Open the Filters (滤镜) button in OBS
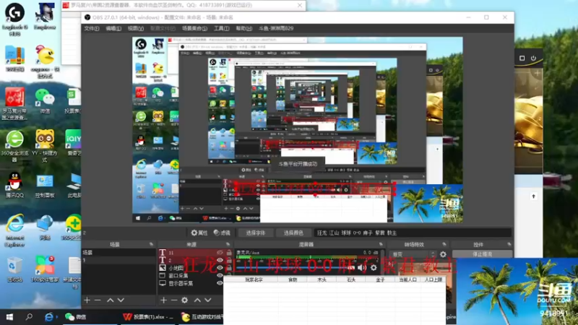Screen dimensions: 578x325 tap(222, 233)
